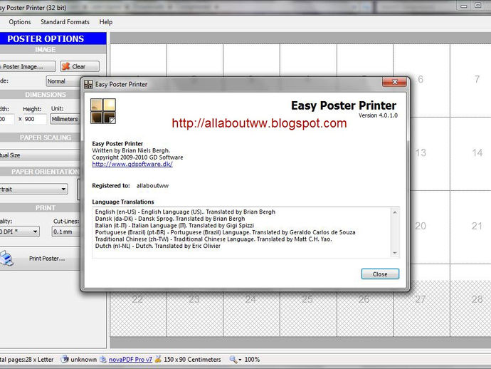Select the Portuguese (Brazil) translation row
Screen dimensions: 491x369
coord(225,232)
